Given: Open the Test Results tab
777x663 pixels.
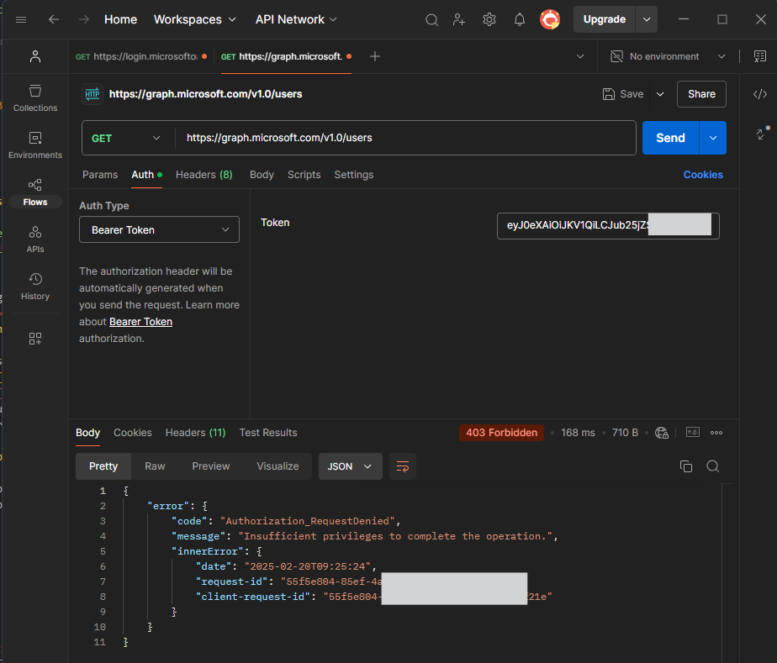Looking at the screenshot, I should (268, 433).
